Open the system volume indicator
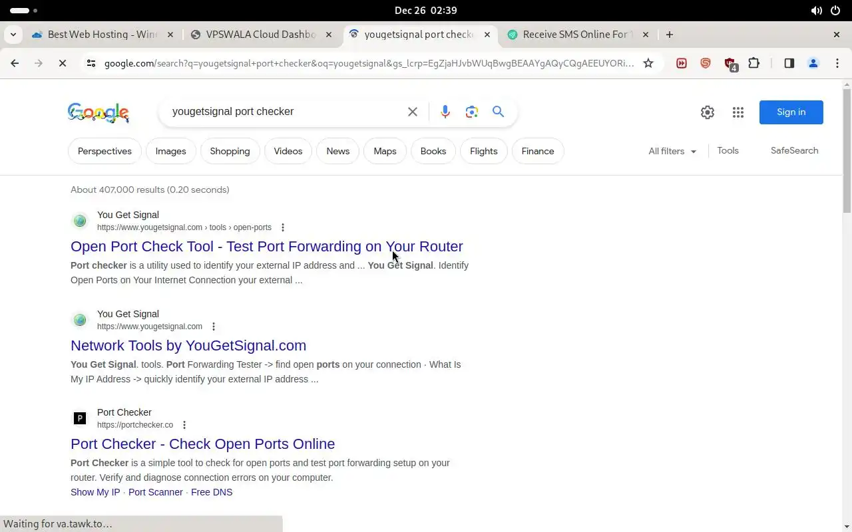The height and width of the screenshot is (532, 852). pyautogui.click(x=817, y=11)
